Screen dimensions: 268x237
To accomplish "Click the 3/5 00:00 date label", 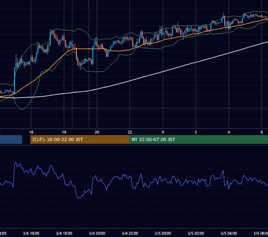I will [163, 233].
